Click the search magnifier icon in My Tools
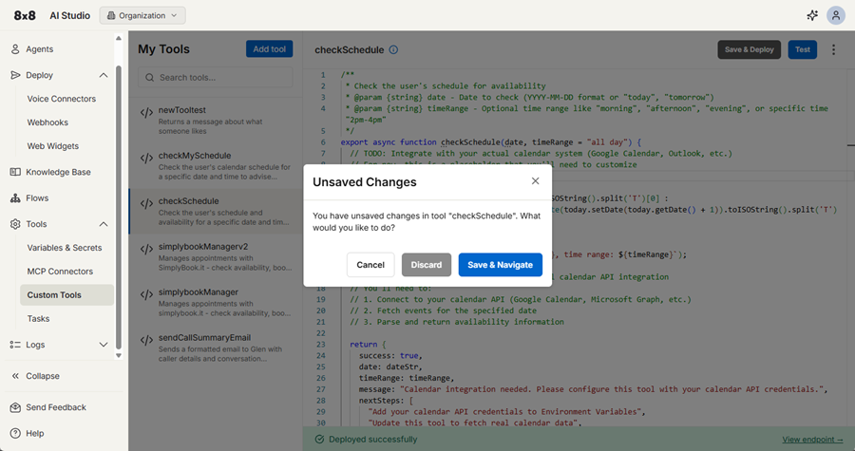This screenshot has width=855, height=451. click(149, 77)
